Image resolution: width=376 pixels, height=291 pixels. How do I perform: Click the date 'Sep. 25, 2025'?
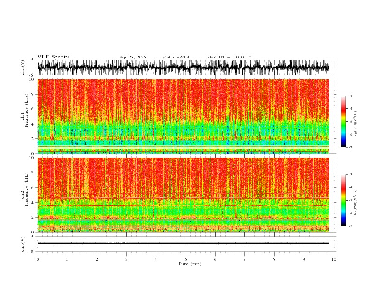132,57
